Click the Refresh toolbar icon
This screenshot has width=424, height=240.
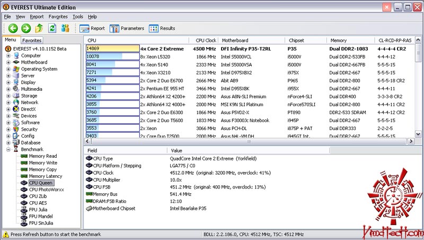(x=52, y=28)
